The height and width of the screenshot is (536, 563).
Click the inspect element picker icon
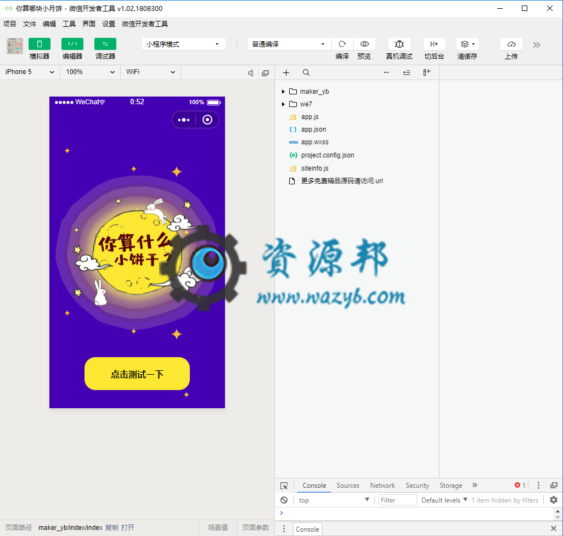(x=284, y=486)
